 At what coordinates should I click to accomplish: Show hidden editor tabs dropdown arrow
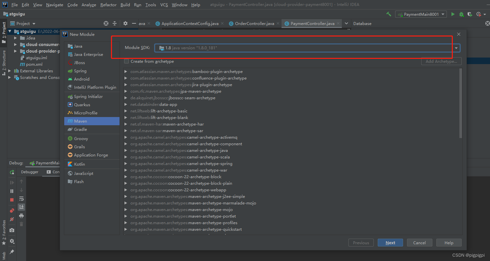tap(346, 23)
